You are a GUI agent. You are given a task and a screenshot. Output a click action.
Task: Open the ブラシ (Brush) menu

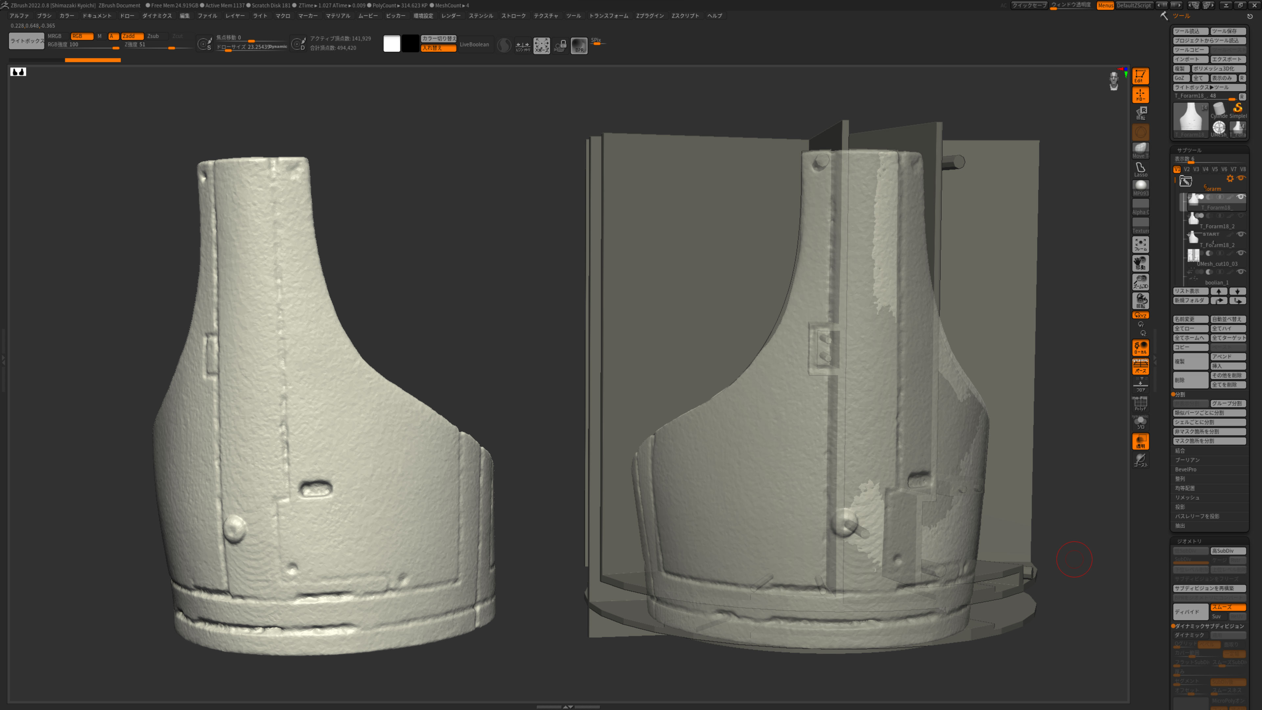pos(44,16)
